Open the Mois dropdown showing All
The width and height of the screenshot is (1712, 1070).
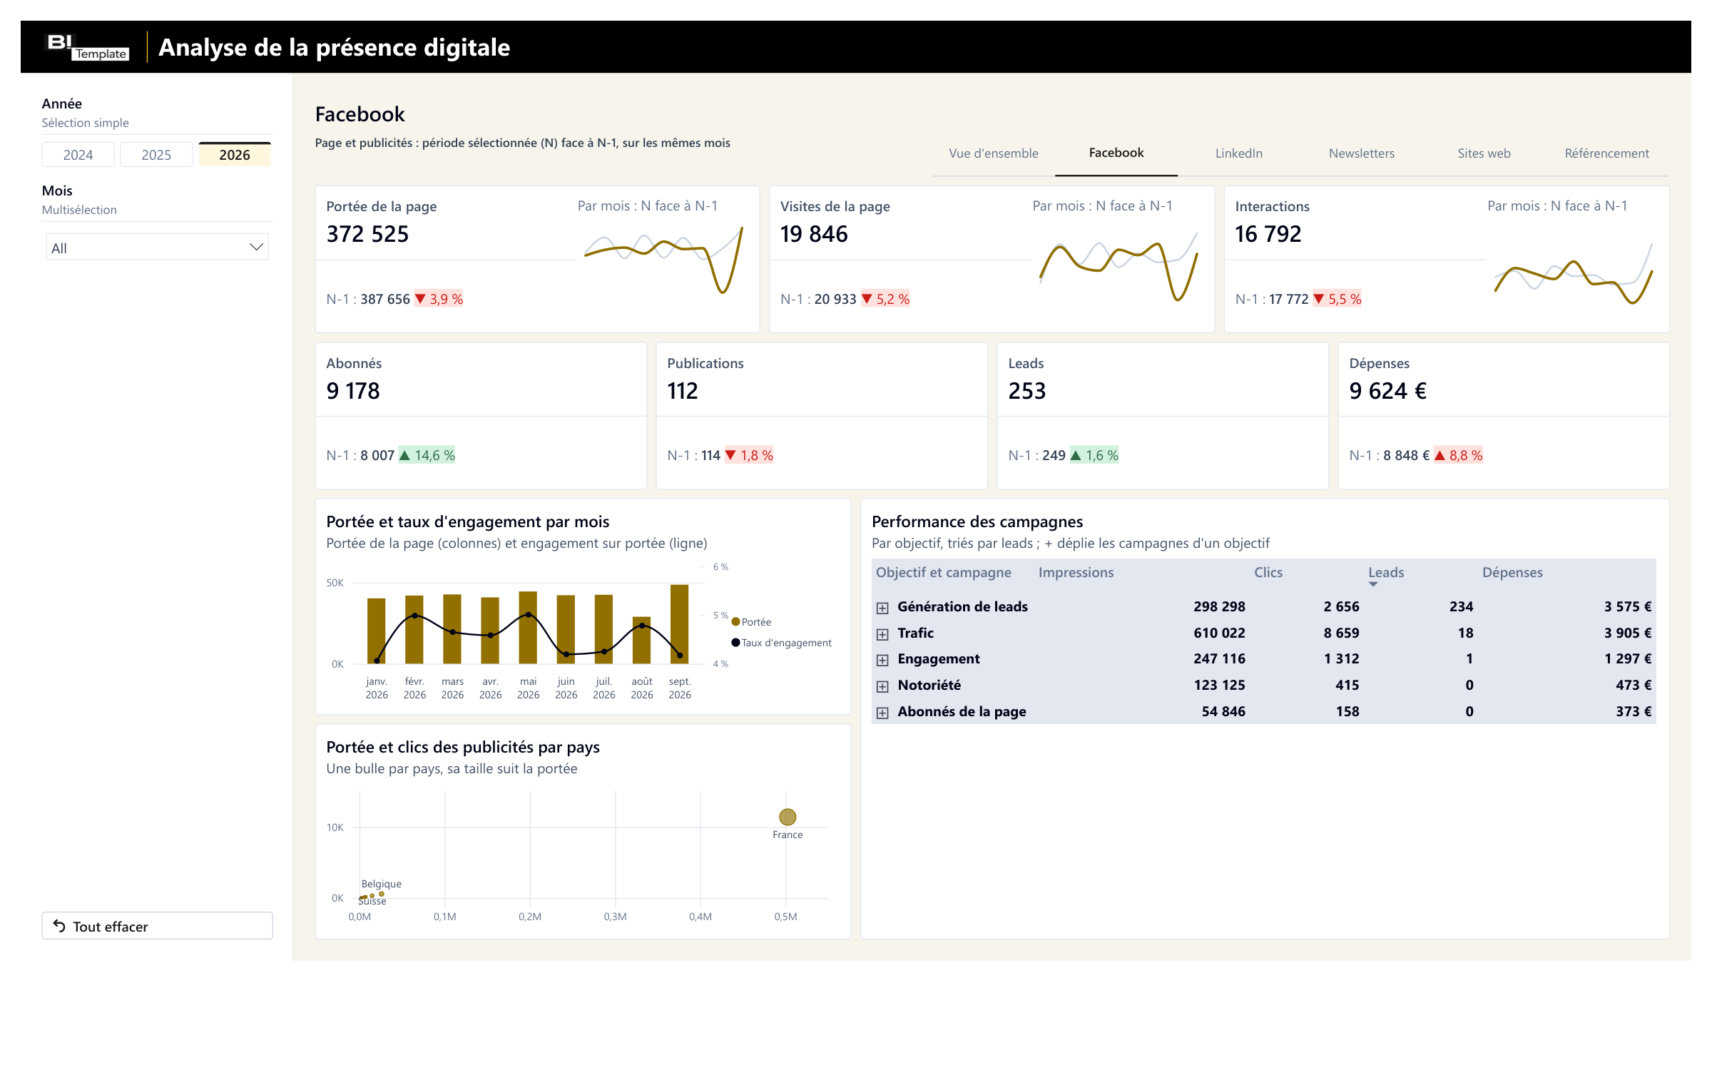pyautogui.click(x=157, y=248)
